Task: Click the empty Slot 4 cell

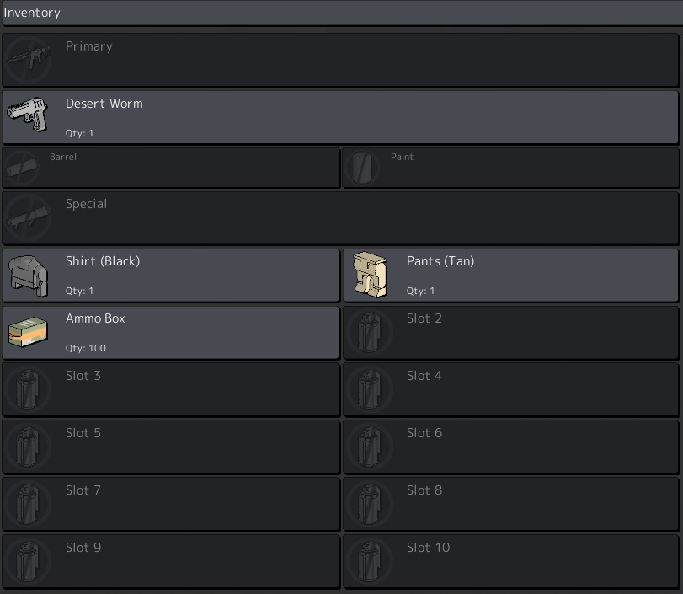Action: pyautogui.click(x=511, y=390)
